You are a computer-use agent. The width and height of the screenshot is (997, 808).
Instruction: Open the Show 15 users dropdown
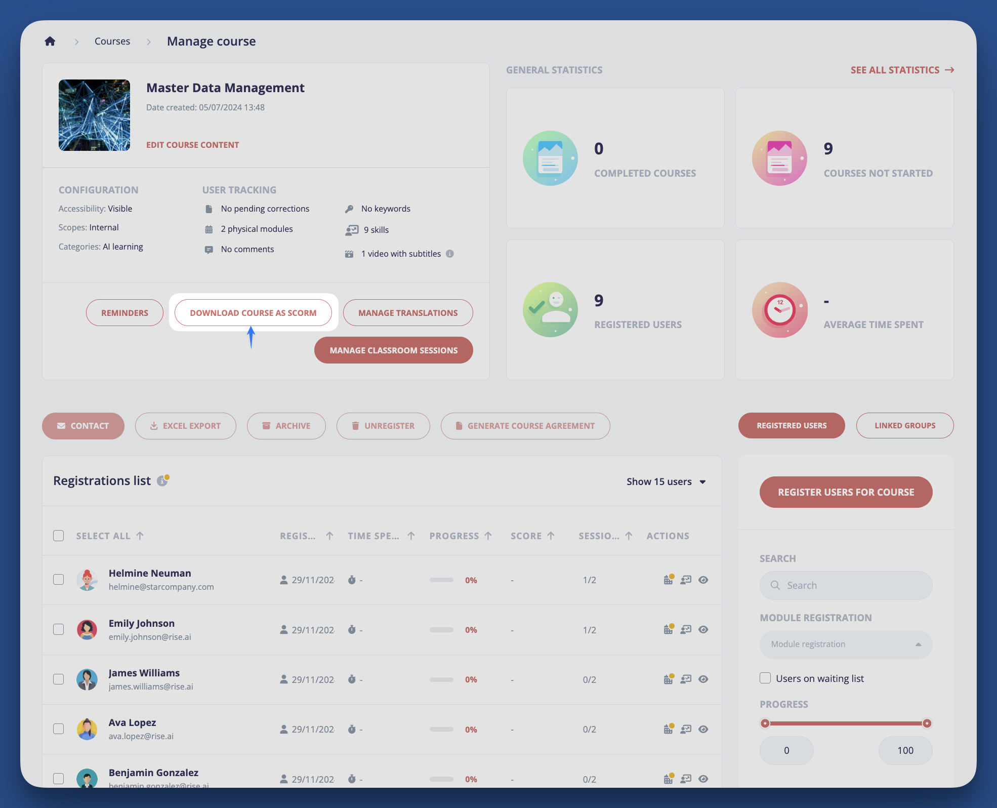pos(666,481)
